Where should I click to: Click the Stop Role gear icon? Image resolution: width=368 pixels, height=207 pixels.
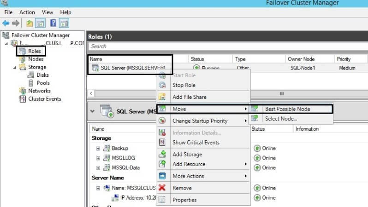click(x=162, y=85)
